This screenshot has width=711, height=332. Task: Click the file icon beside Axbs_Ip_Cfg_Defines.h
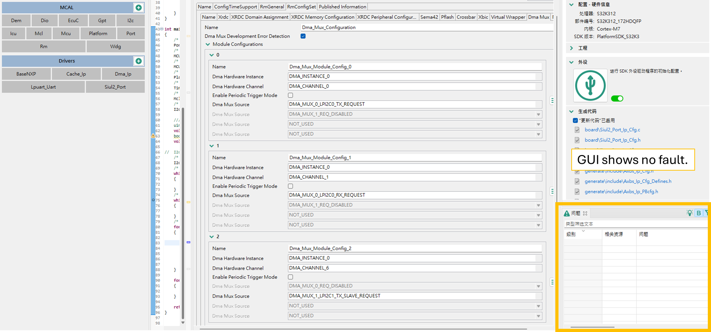pyautogui.click(x=577, y=181)
